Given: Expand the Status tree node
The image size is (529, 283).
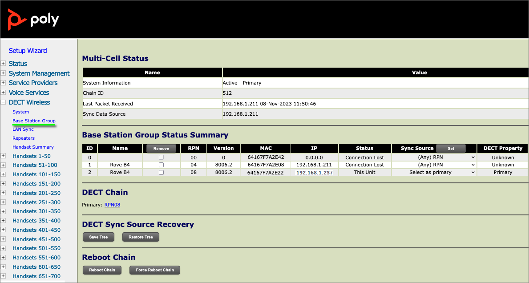Looking at the screenshot, I should pyautogui.click(x=3, y=64).
